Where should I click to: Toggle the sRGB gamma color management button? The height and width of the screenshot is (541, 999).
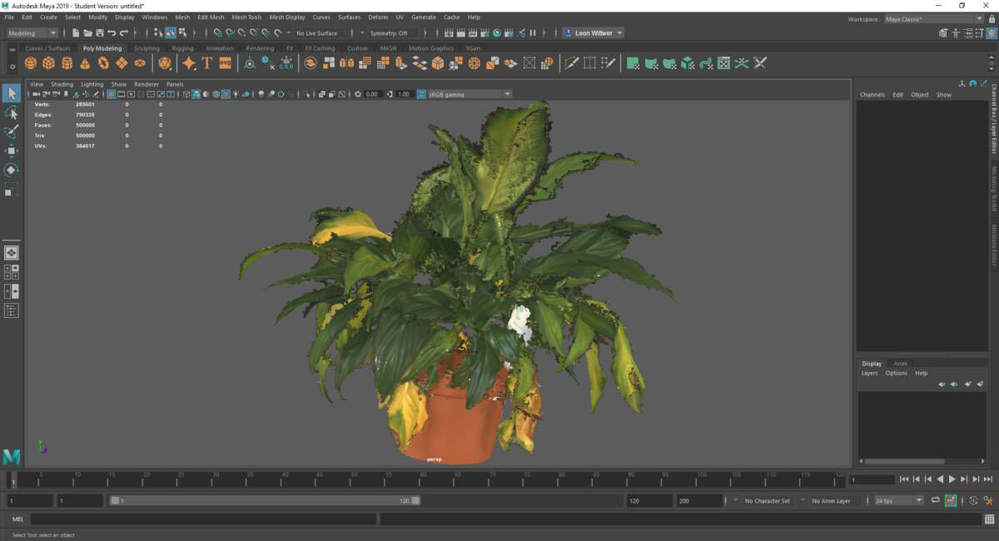[x=421, y=94]
